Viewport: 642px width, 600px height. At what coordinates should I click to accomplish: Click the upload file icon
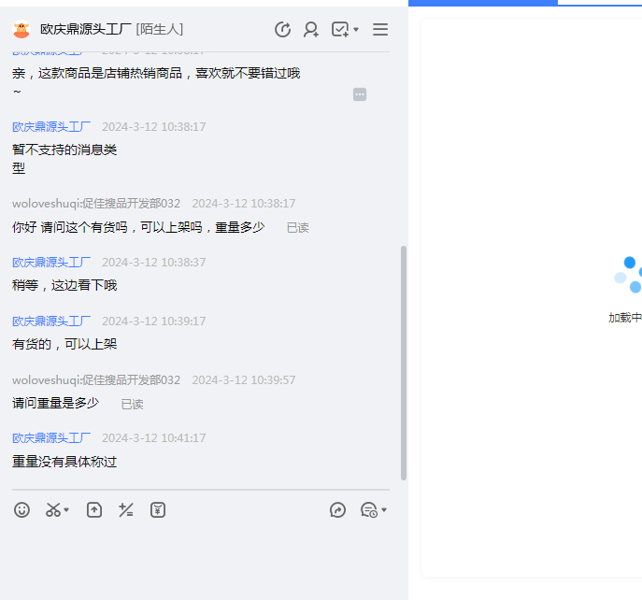(94, 510)
